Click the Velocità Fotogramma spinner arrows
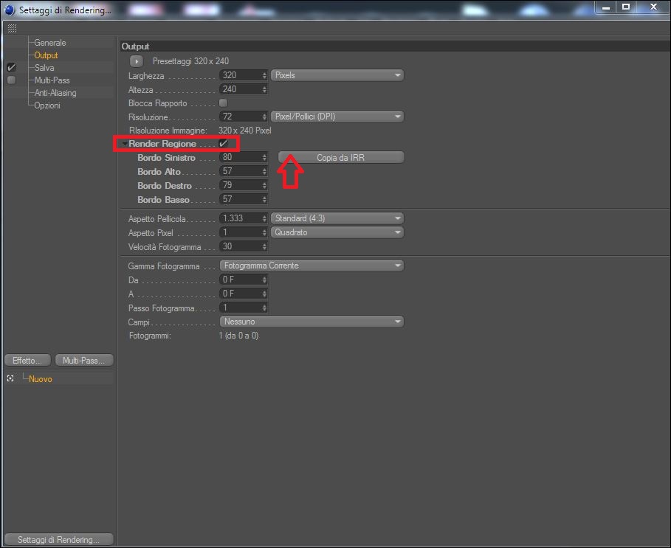671x548 pixels. tap(264, 246)
